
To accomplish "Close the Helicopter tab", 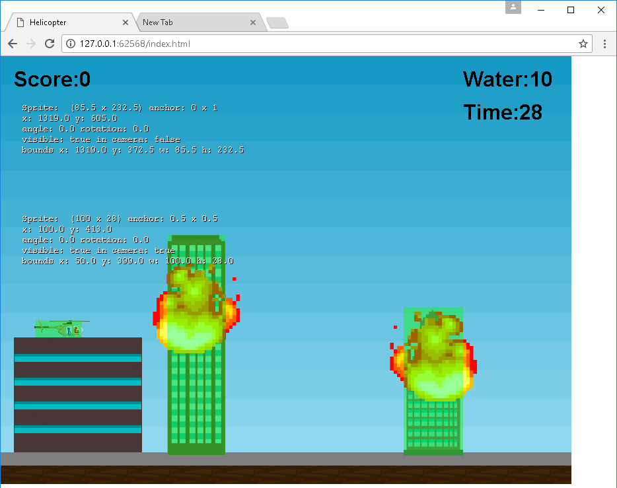I will point(126,22).
